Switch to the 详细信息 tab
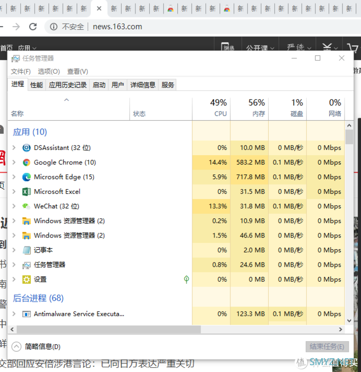The image size is (361, 372). [143, 84]
